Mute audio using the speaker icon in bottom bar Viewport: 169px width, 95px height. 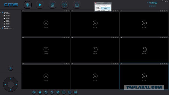click(34, 92)
